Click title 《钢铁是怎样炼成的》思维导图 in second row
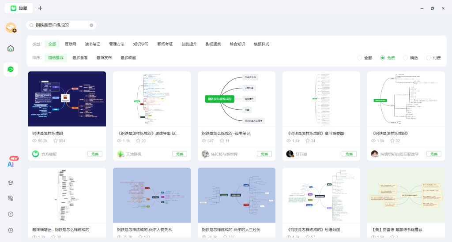This screenshot has height=242, width=452. click(x=314, y=230)
